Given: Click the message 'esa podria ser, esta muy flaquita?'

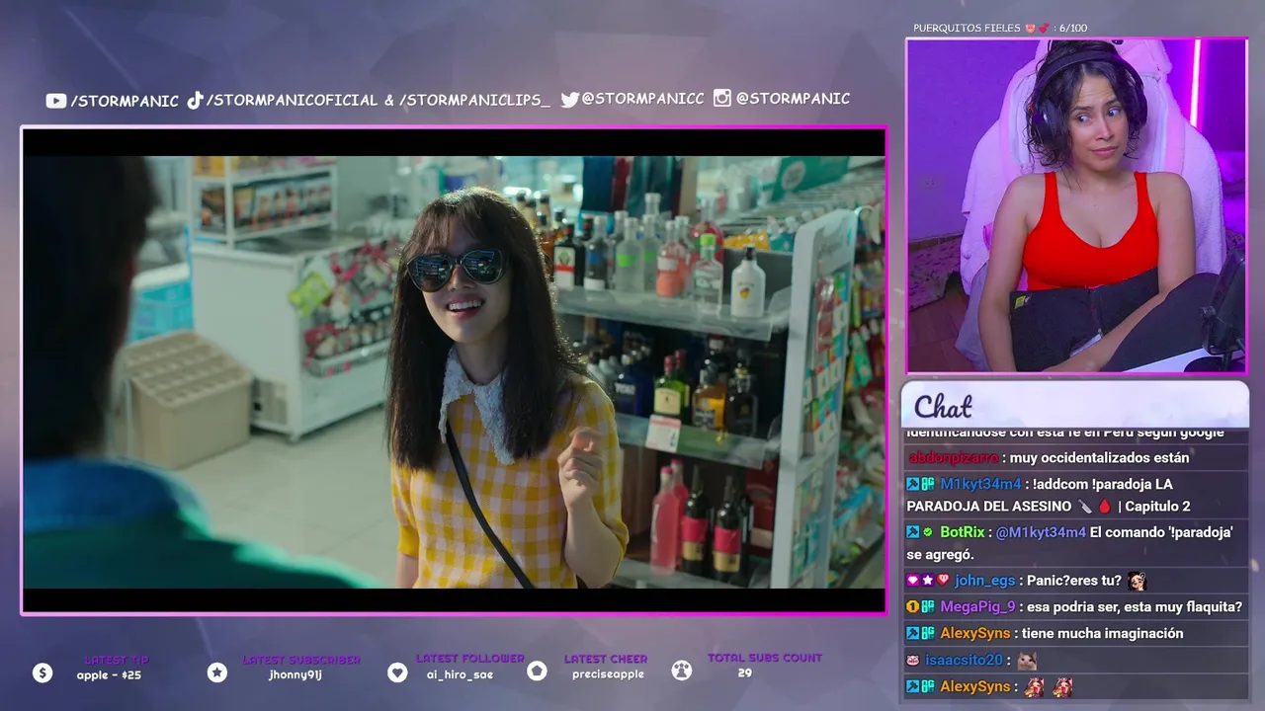Looking at the screenshot, I should click(x=1135, y=607).
